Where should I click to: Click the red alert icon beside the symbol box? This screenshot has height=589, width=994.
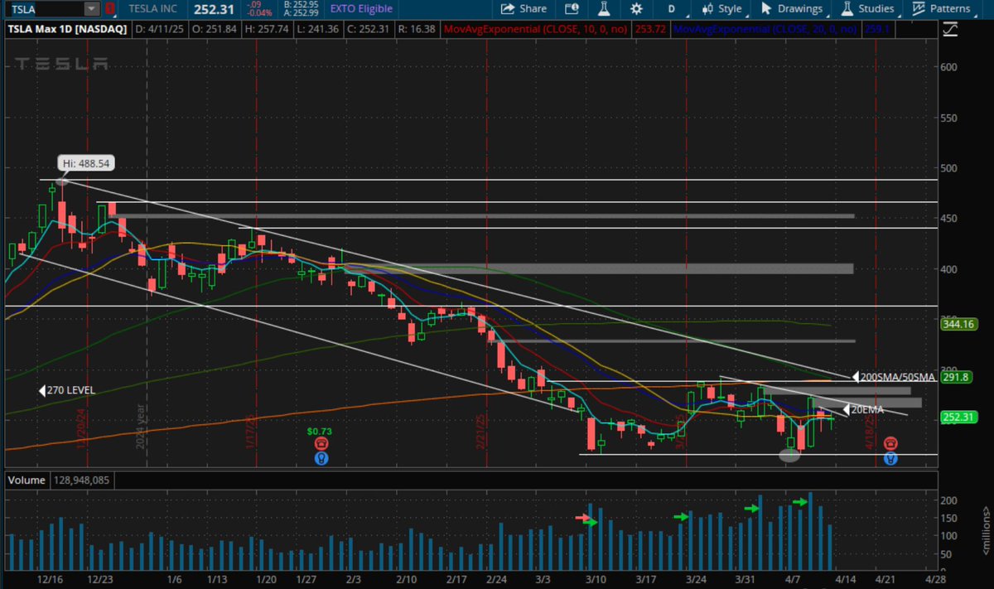pyautogui.click(x=109, y=9)
